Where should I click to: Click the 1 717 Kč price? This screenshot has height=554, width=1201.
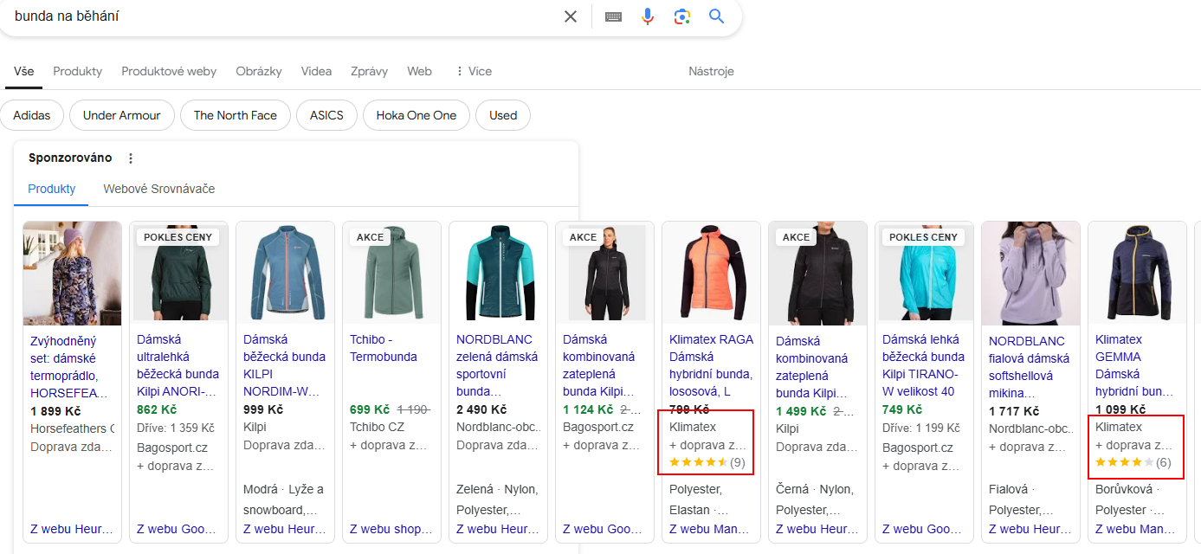click(1014, 411)
